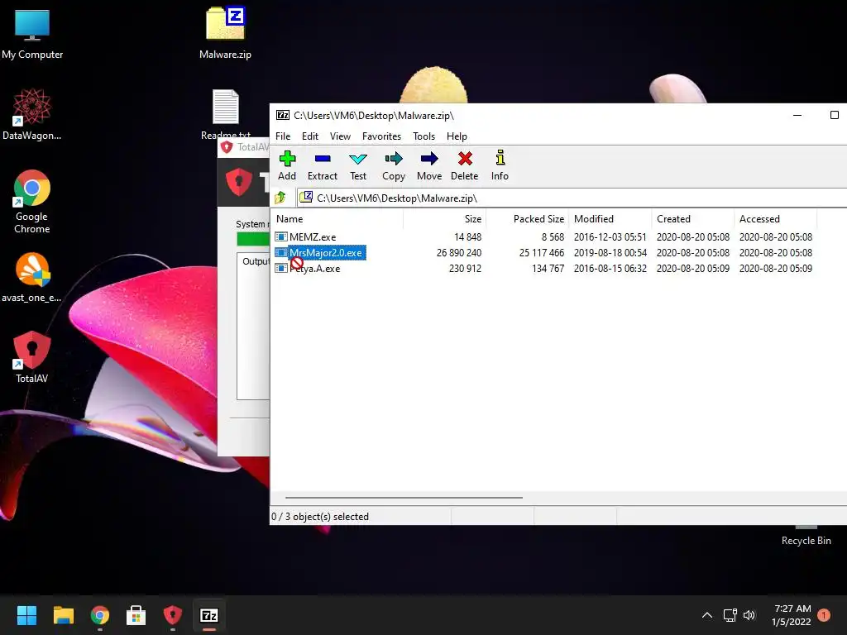
Task: Select the Recycle Bin desktop label
Action: point(806,541)
